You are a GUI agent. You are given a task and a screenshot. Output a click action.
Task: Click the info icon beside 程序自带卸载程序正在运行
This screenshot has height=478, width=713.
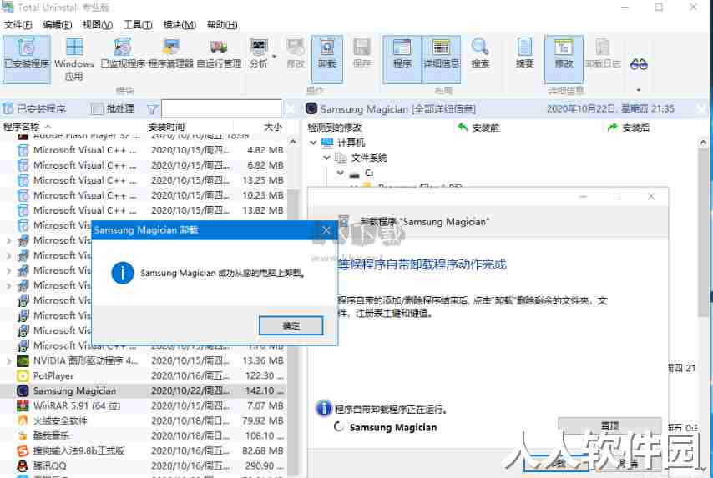pos(323,409)
